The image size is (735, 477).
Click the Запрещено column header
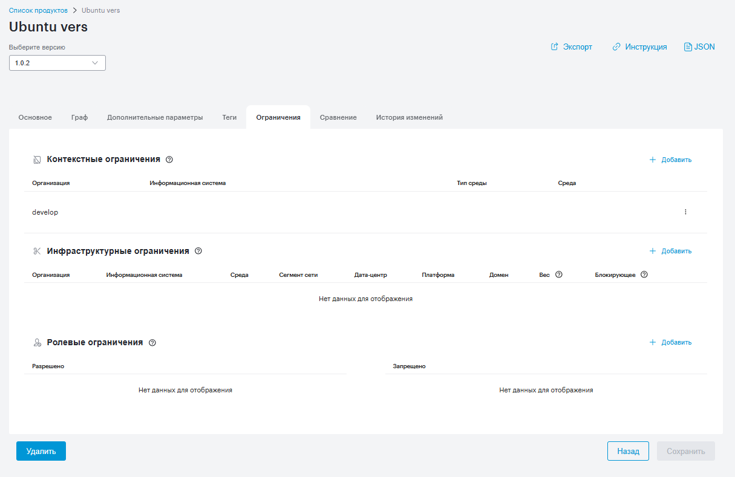(410, 366)
